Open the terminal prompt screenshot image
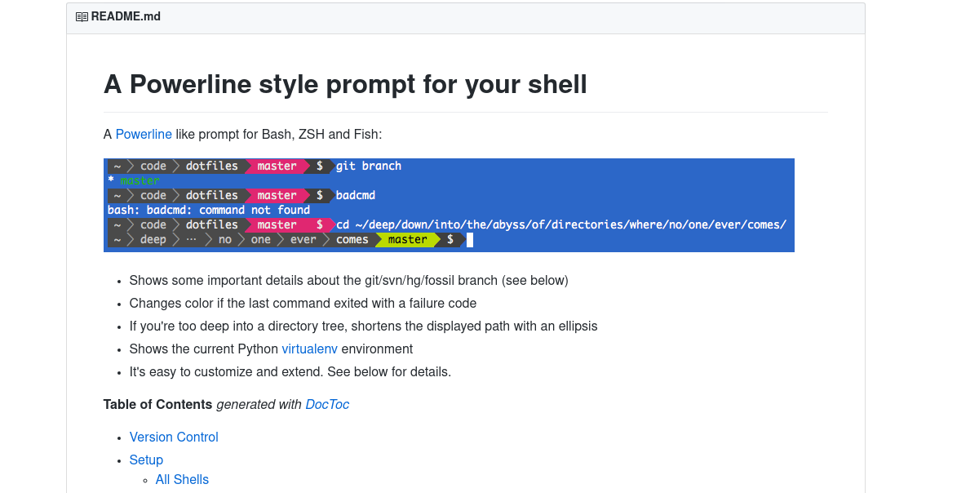This screenshot has height=493, width=979. (x=449, y=204)
